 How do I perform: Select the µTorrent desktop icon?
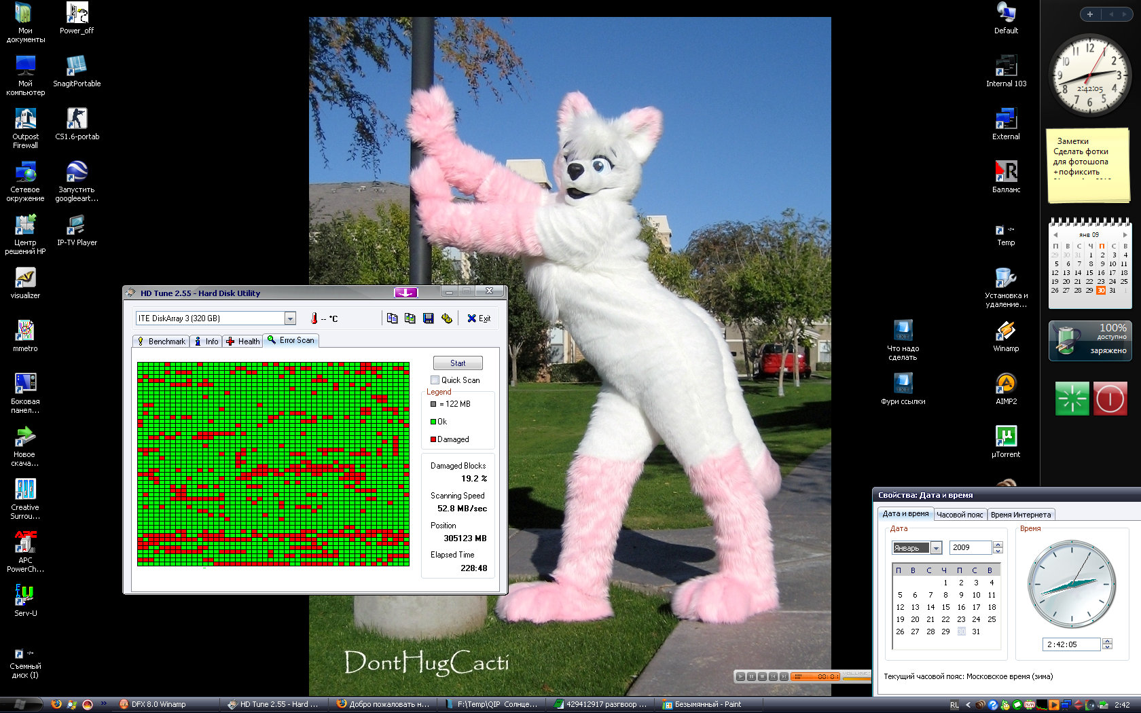(x=1006, y=442)
